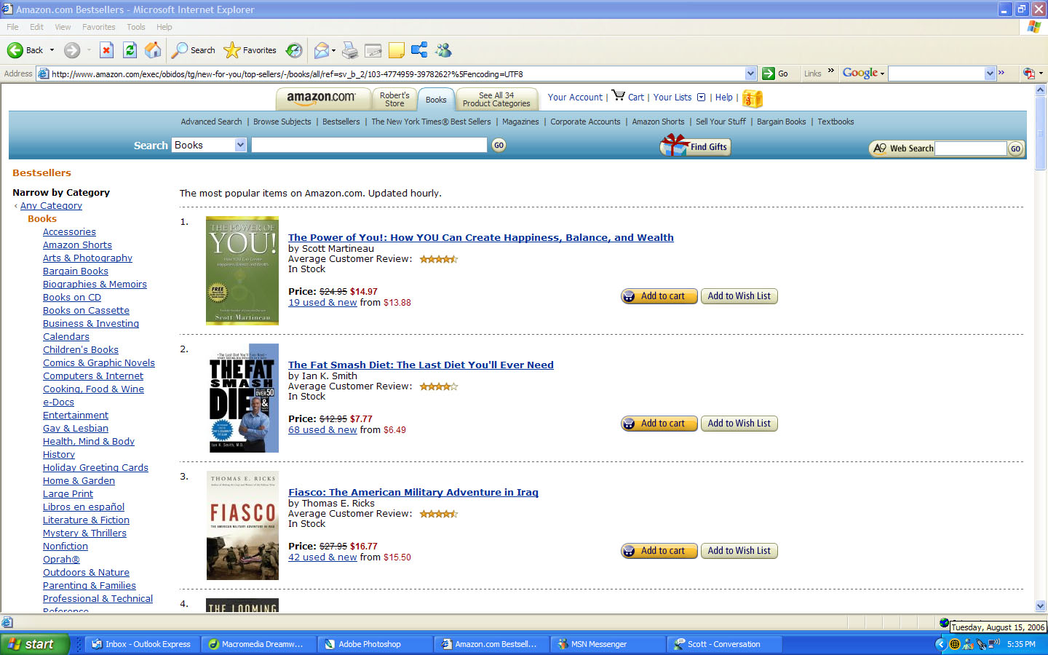Click the GO button beside Web Search
The width and height of the screenshot is (1048, 655).
[1015, 148]
